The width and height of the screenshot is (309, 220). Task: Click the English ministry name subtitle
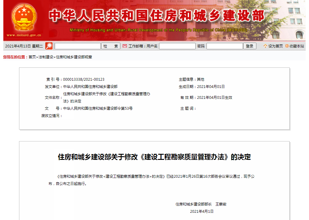tap(158, 30)
